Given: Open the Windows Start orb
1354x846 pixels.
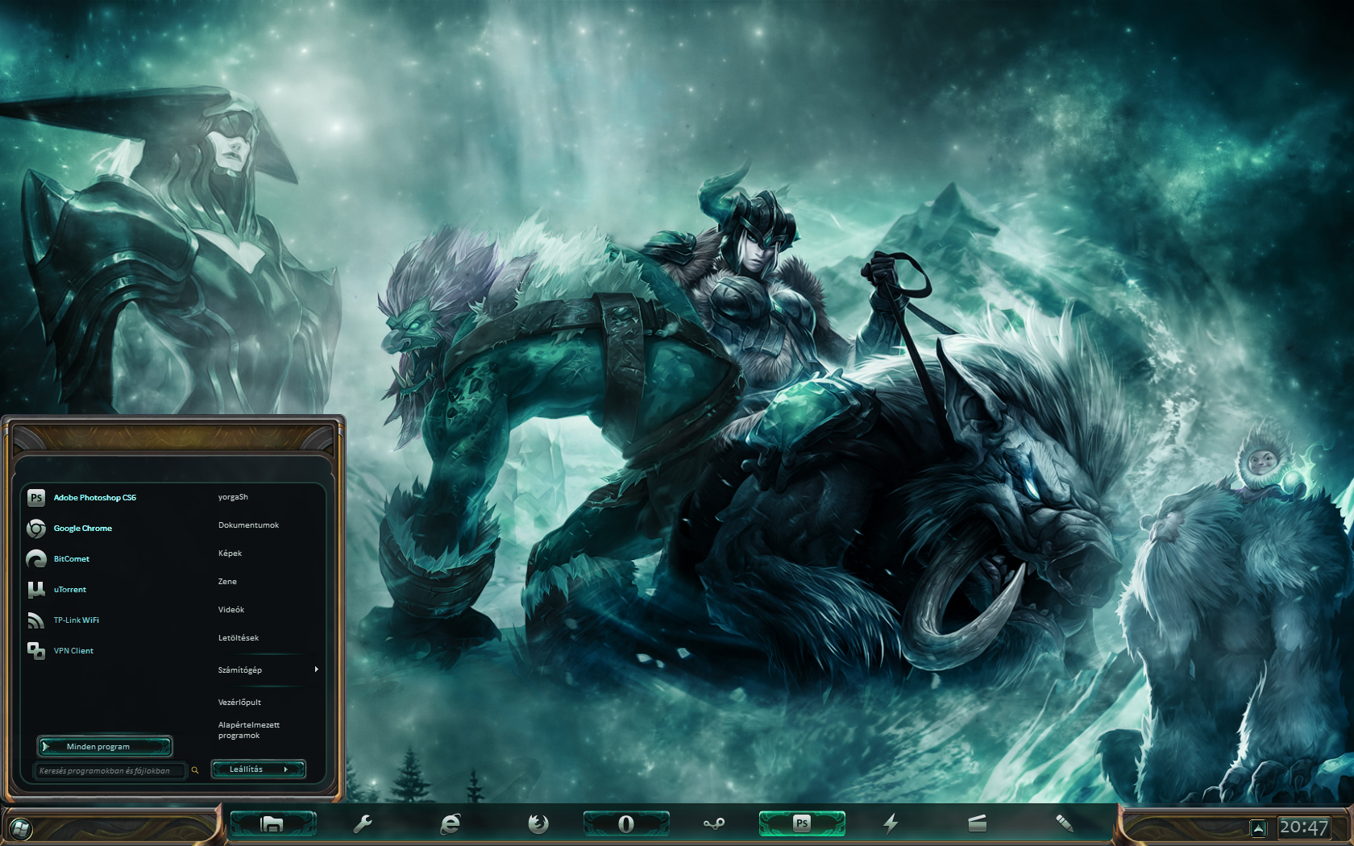Looking at the screenshot, I should pyautogui.click(x=21, y=827).
